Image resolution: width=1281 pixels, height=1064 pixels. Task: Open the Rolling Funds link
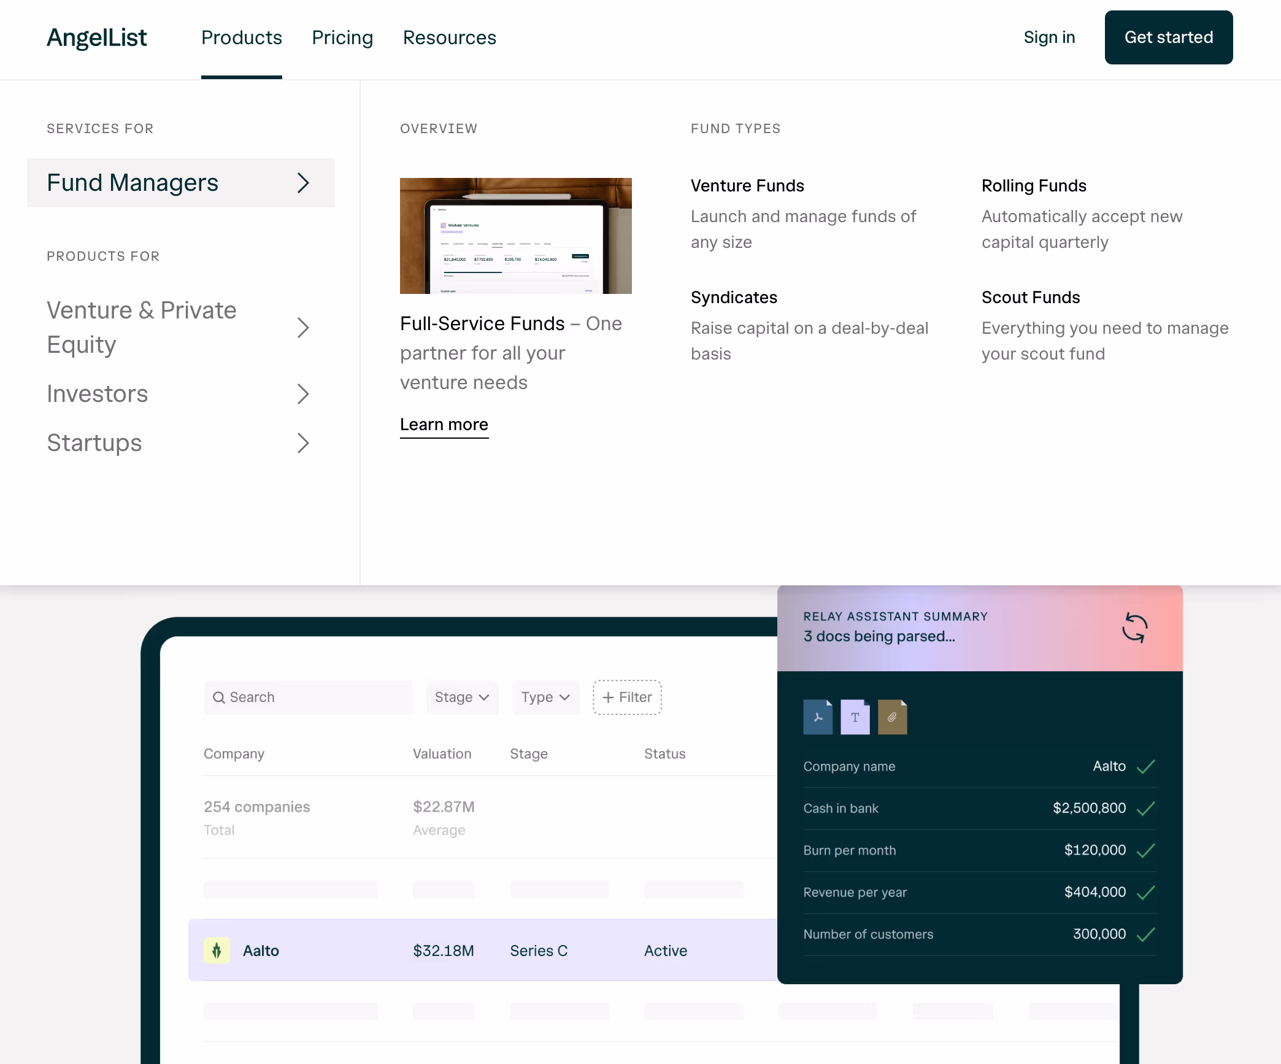coord(1034,186)
